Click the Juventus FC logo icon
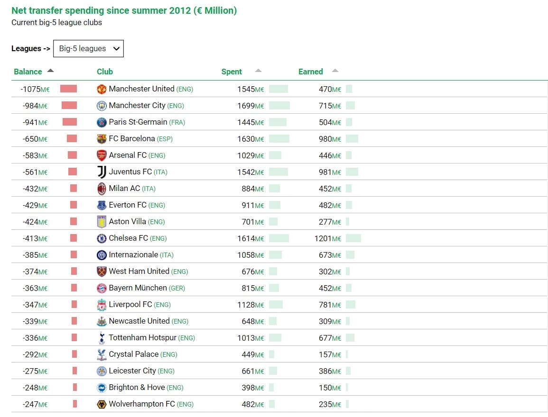 click(102, 172)
